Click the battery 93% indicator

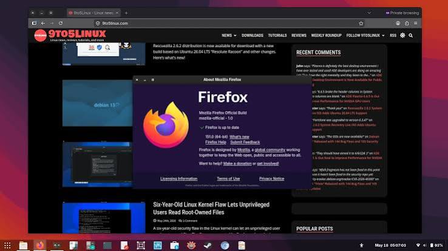coord(436,246)
